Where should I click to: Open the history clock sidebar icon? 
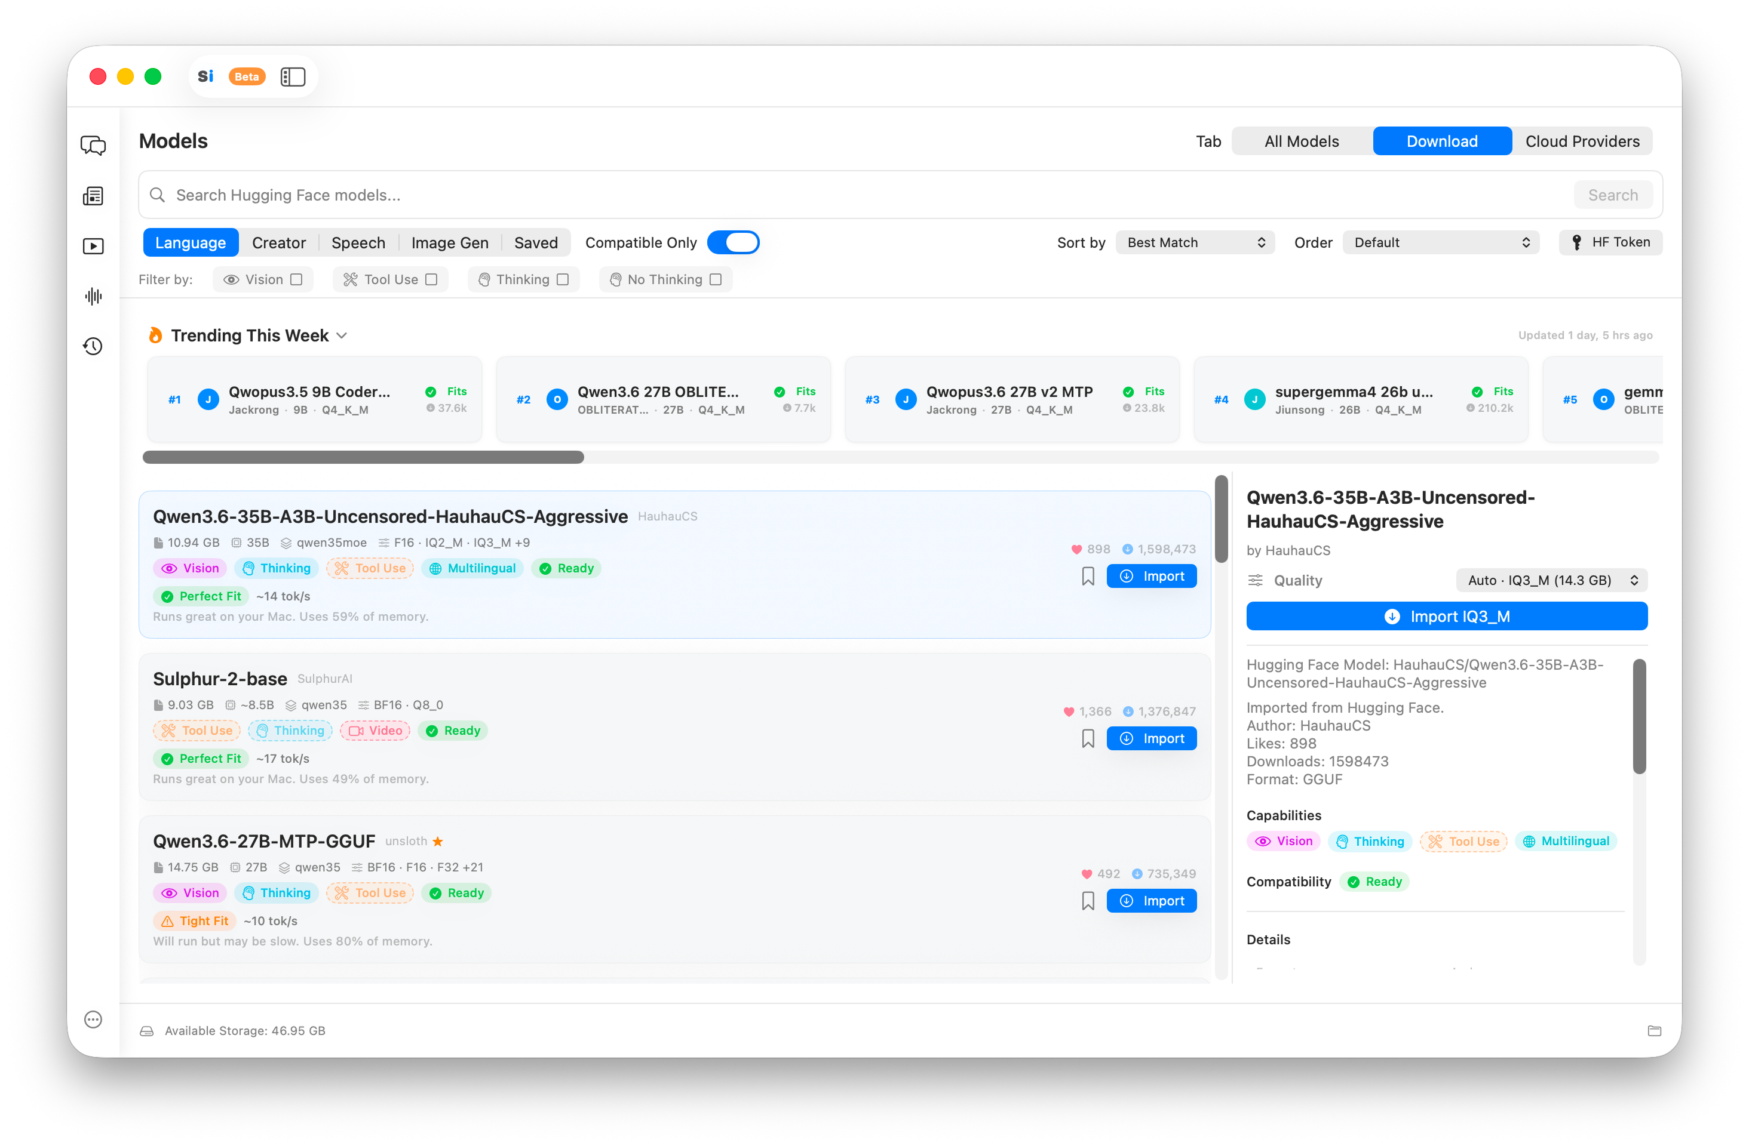tap(93, 346)
